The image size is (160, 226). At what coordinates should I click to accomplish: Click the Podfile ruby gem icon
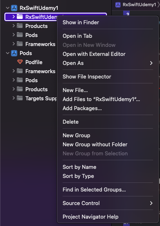pyautogui.click(x=20, y=62)
